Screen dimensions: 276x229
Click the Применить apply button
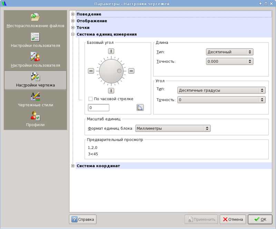(201, 219)
